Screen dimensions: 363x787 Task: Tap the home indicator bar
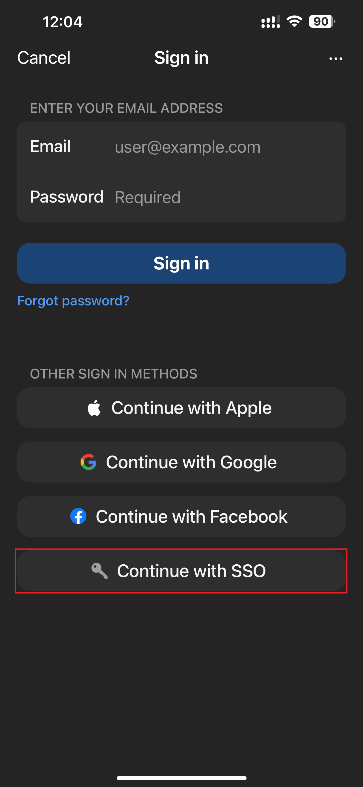point(181,778)
